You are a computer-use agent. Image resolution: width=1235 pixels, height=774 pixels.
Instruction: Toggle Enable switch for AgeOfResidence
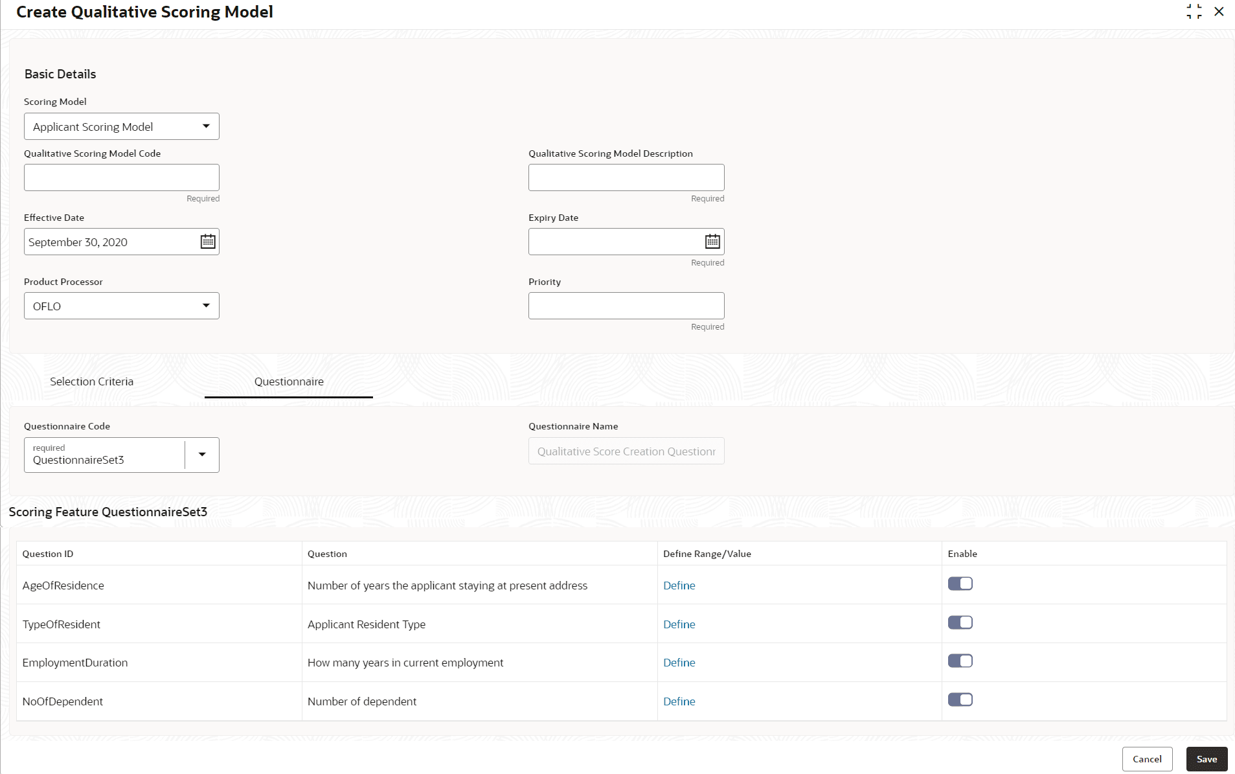[x=960, y=584]
